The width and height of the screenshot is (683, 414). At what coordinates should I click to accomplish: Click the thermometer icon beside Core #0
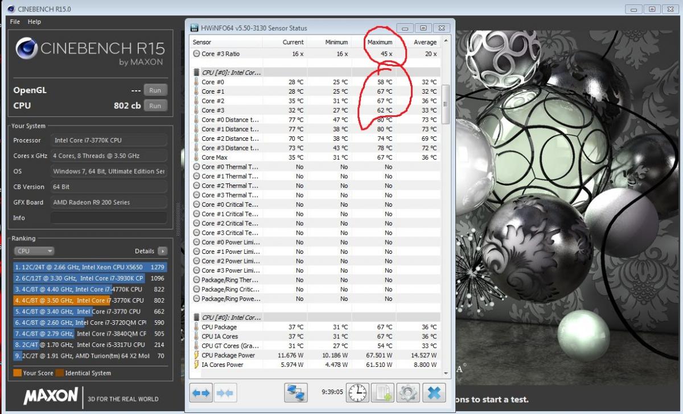[x=196, y=82]
